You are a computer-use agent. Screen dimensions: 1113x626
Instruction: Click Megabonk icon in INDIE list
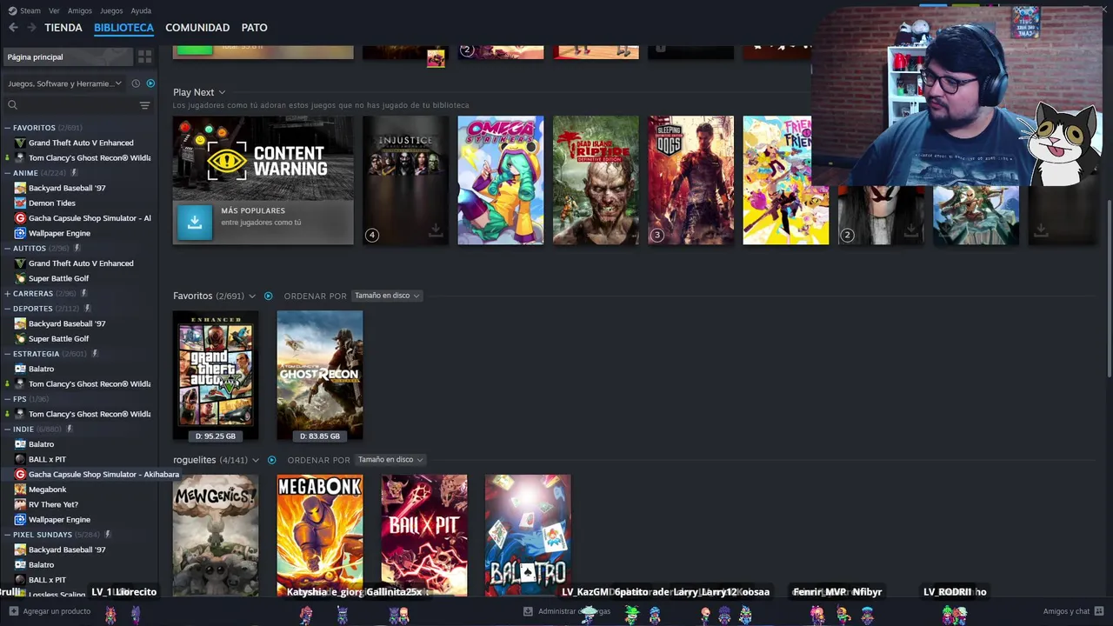click(x=20, y=489)
